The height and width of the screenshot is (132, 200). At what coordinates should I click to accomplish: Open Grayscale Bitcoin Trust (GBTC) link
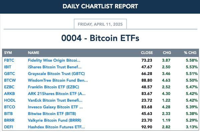click(x=56, y=74)
